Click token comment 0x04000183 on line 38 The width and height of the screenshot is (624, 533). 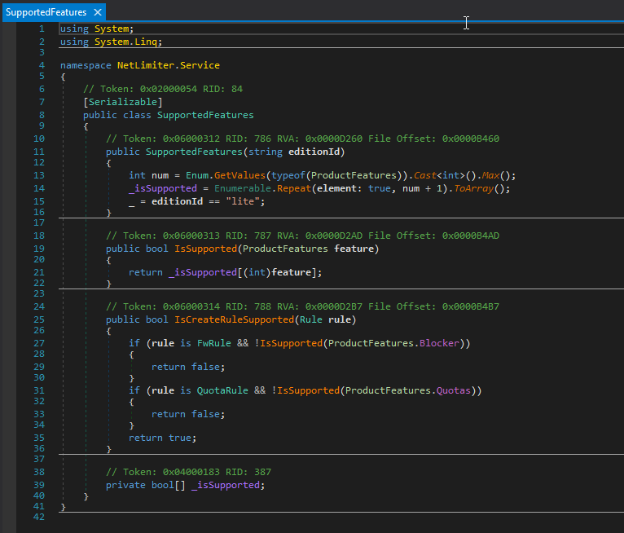tap(191, 472)
